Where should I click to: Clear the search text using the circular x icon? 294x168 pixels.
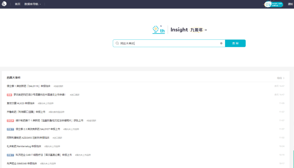221,43
